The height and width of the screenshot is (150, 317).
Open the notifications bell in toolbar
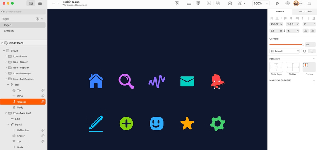click(x=309, y=3)
